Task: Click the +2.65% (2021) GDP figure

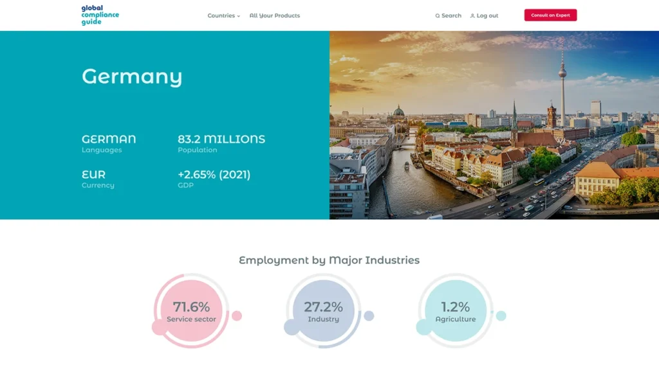Action: point(214,175)
